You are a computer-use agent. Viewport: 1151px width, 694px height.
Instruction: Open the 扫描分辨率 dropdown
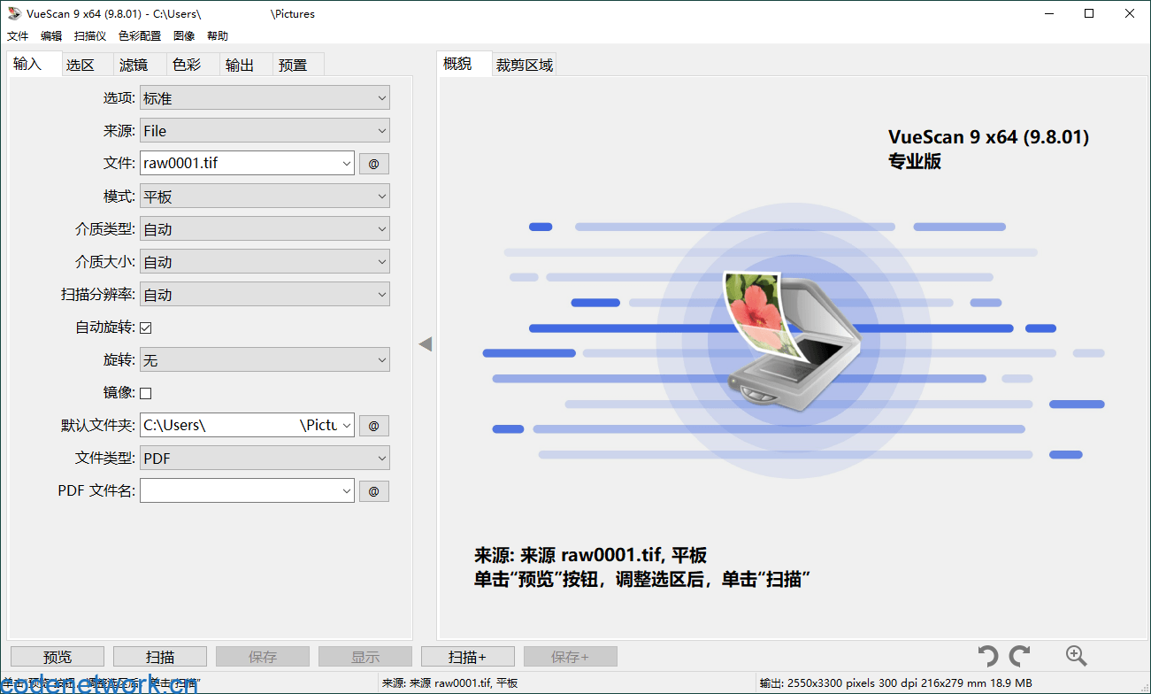[x=265, y=295]
